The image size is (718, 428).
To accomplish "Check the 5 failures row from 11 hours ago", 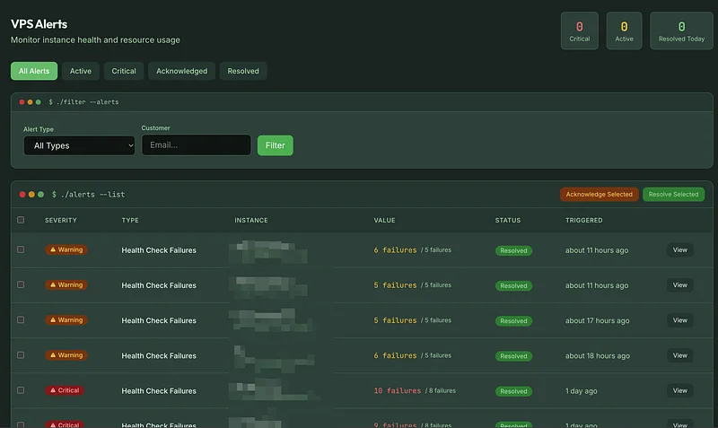I will click(21, 284).
